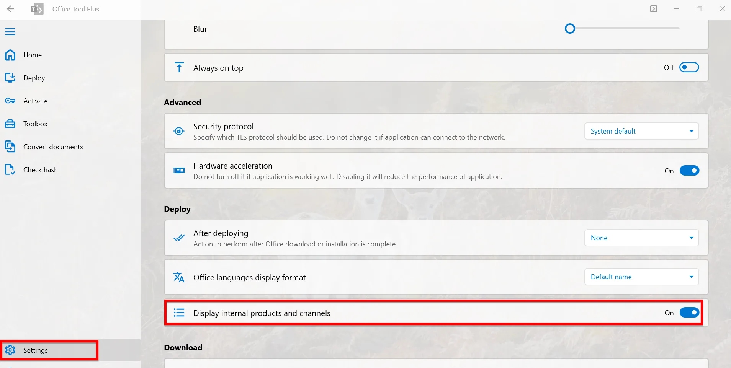Open the After deploying None dropdown

coord(642,238)
